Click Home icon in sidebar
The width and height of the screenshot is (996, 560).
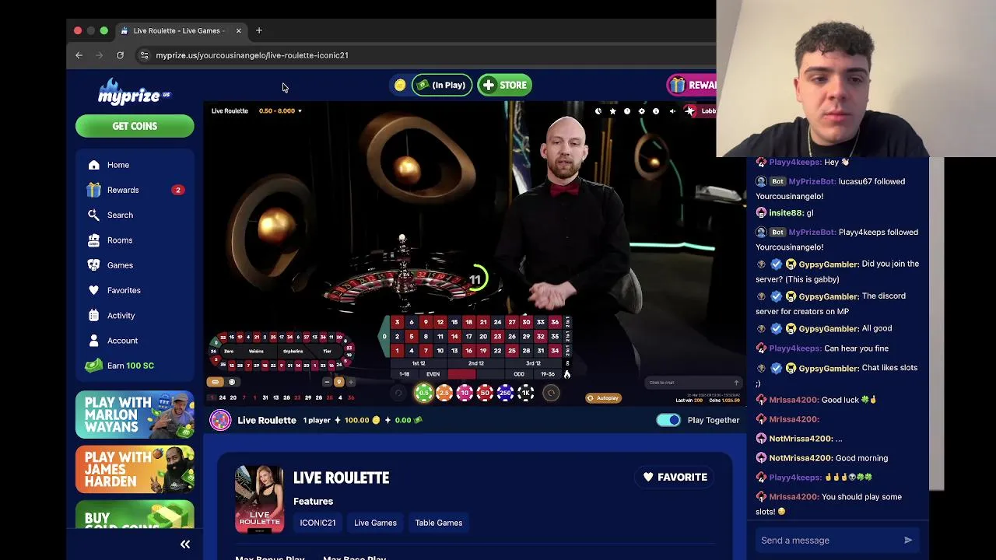(x=94, y=165)
